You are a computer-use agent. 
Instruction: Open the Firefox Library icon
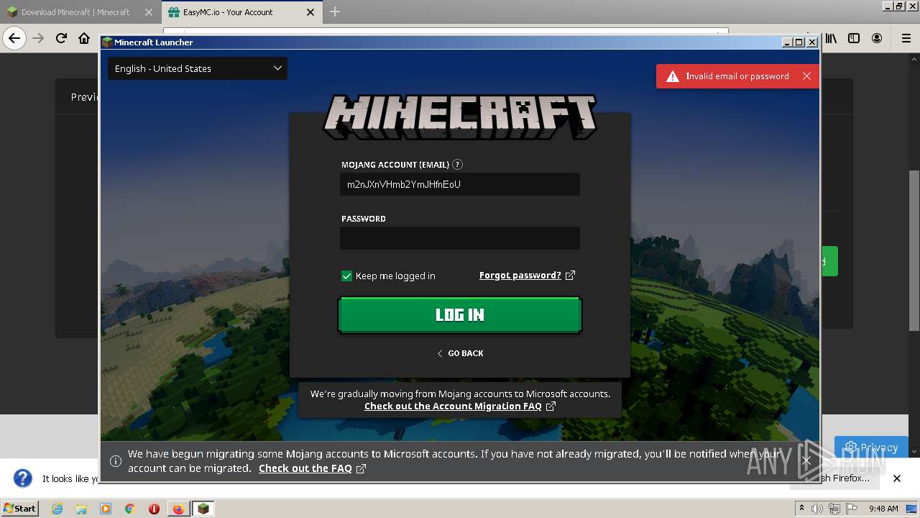click(831, 38)
